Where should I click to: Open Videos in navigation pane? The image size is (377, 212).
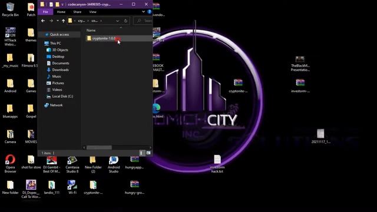tap(57, 90)
